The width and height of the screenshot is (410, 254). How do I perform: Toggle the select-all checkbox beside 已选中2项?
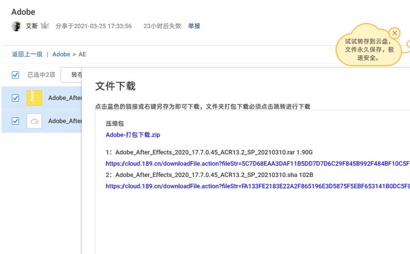(15, 75)
